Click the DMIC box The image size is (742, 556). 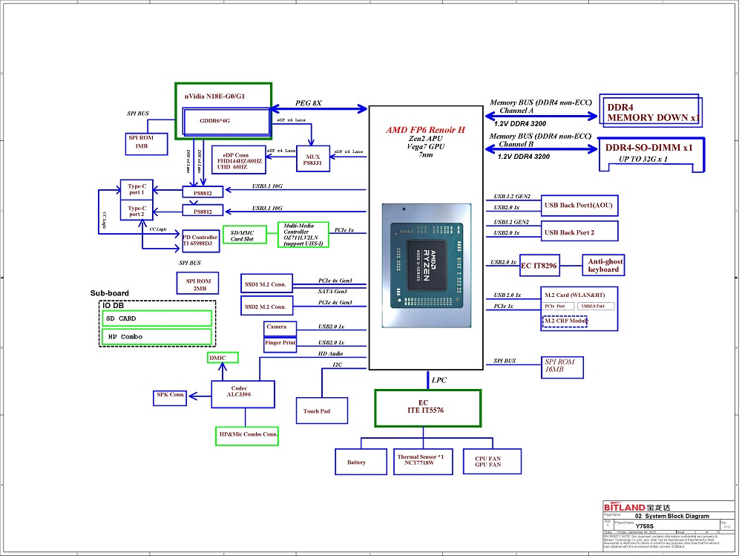tap(223, 358)
